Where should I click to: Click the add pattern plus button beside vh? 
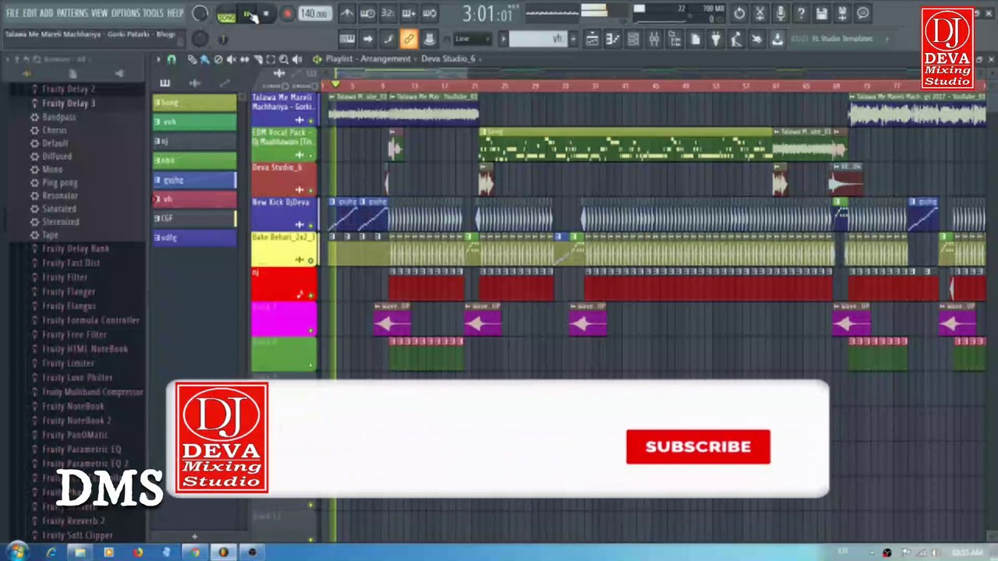[x=574, y=39]
